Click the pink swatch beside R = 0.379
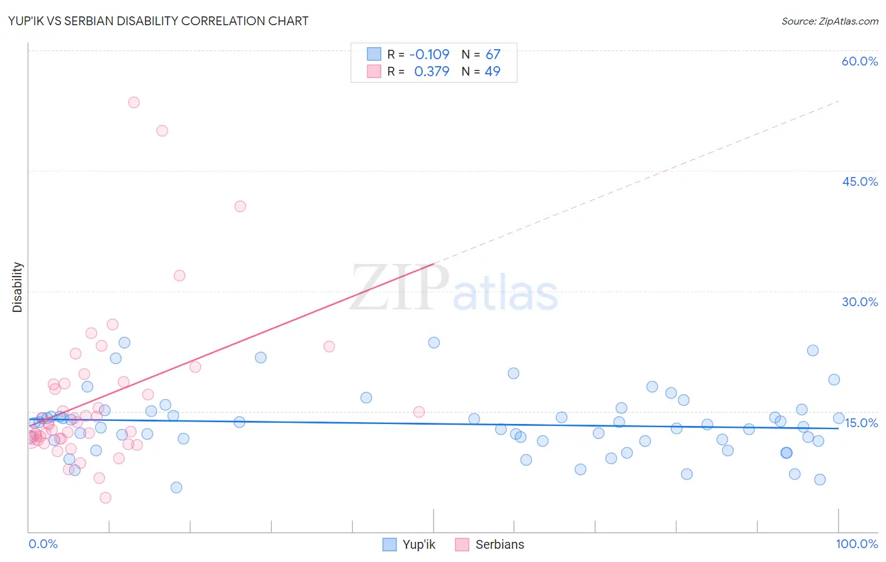The image size is (886, 562). (x=374, y=71)
